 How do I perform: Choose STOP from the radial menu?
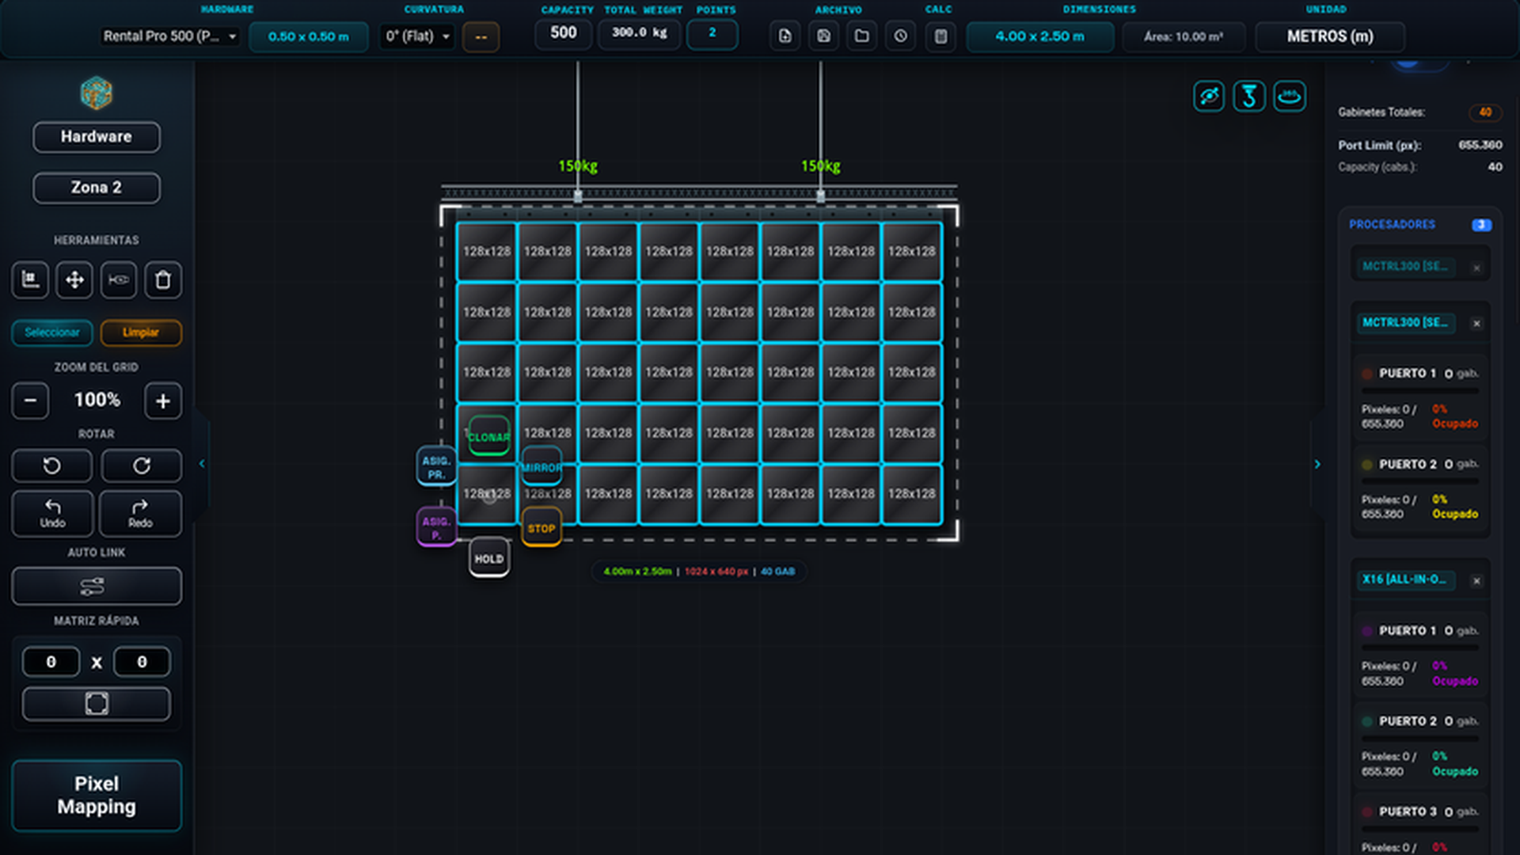point(541,528)
